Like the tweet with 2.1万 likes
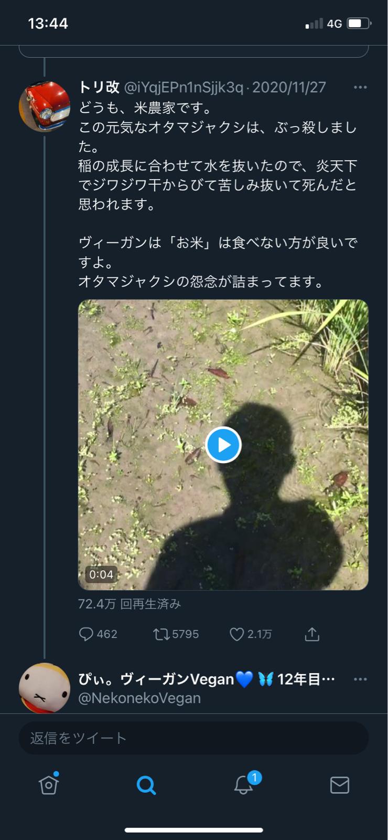388x840 pixels. point(237,634)
